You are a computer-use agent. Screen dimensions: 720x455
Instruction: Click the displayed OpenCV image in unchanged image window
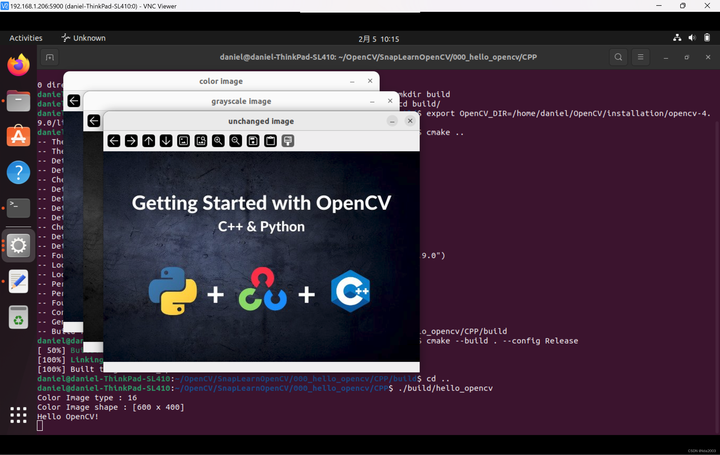click(x=261, y=257)
